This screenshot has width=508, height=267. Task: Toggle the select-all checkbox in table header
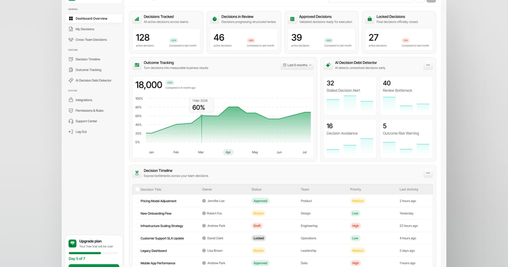(137, 189)
